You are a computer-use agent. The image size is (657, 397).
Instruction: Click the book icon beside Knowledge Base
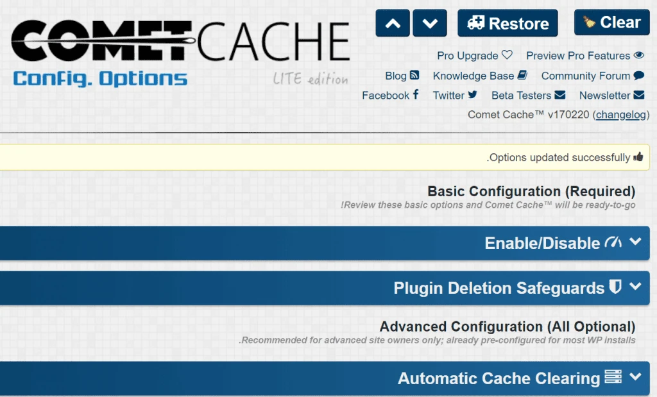tap(522, 75)
